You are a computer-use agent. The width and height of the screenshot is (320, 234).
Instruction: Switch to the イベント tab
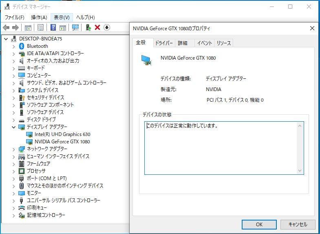click(204, 43)
